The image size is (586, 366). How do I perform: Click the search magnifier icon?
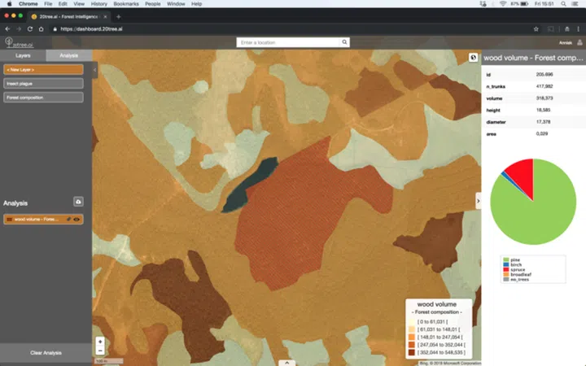[344, 42]
